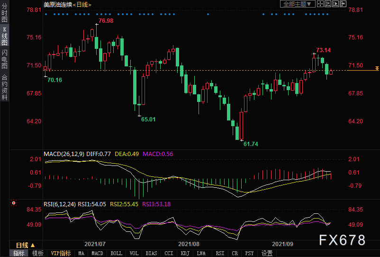Screen dimensions: 380x257
Task: Apply the VOL indicator
Action: click(x=134, y=253)
